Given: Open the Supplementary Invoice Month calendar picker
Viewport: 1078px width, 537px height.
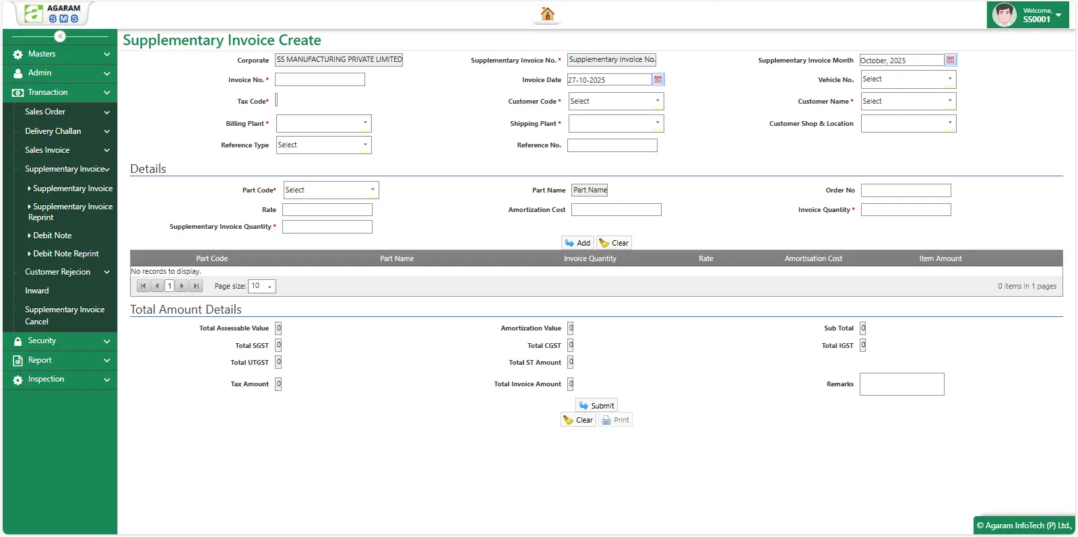Looking at the screenshot, I should pyautogui.click(x=950, y=60).
